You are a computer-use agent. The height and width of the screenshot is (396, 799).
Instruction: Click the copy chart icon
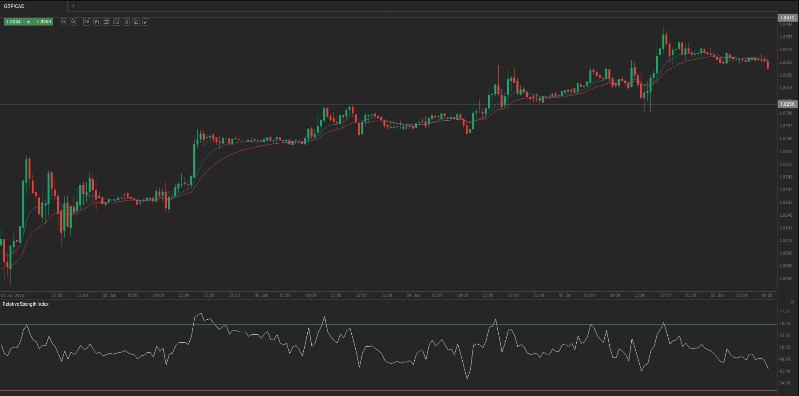126,22
